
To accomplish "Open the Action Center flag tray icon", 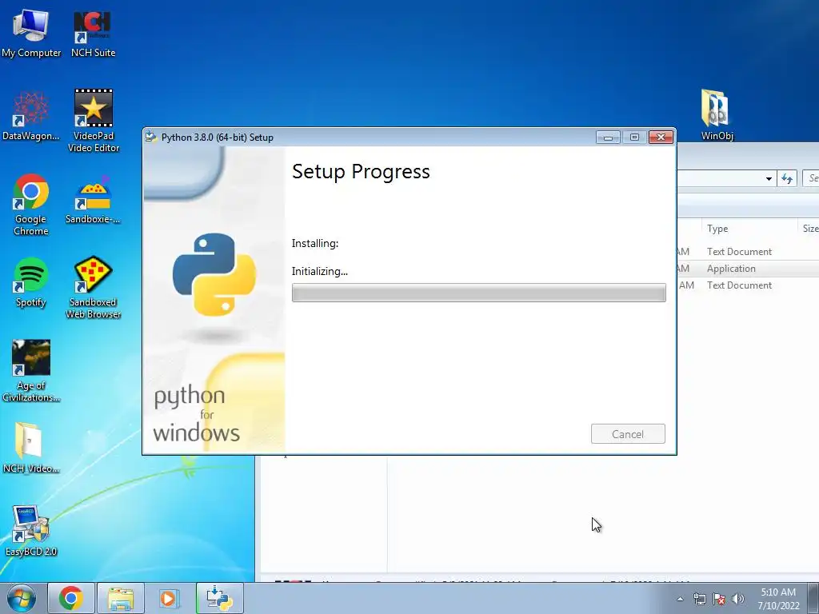I will [719, 599].
